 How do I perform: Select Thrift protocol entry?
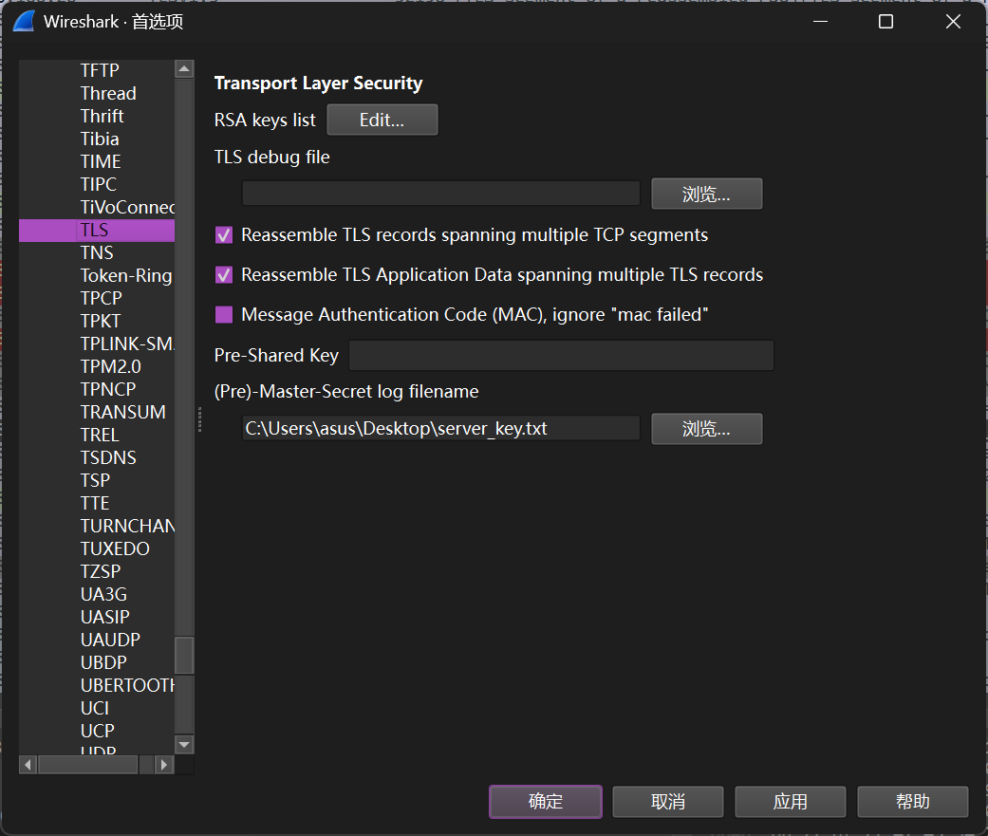pyautogui.click(x=103, y=116)
